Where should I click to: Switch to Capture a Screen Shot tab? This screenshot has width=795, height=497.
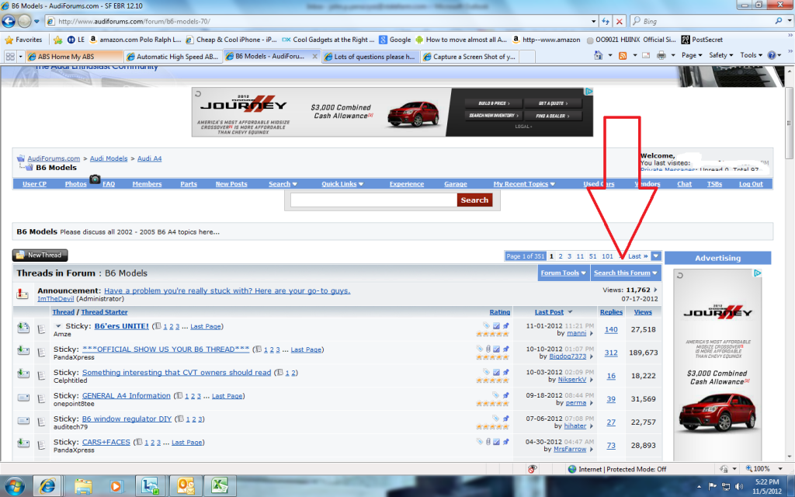(470, 56)
